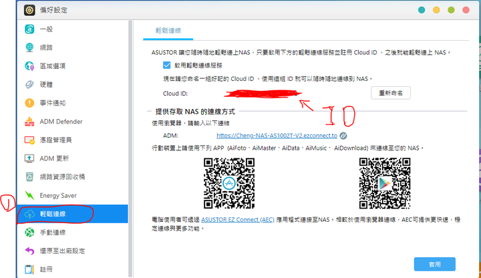
Task: Select the 手動連線 sidebar label
Action: click(53, 233)
